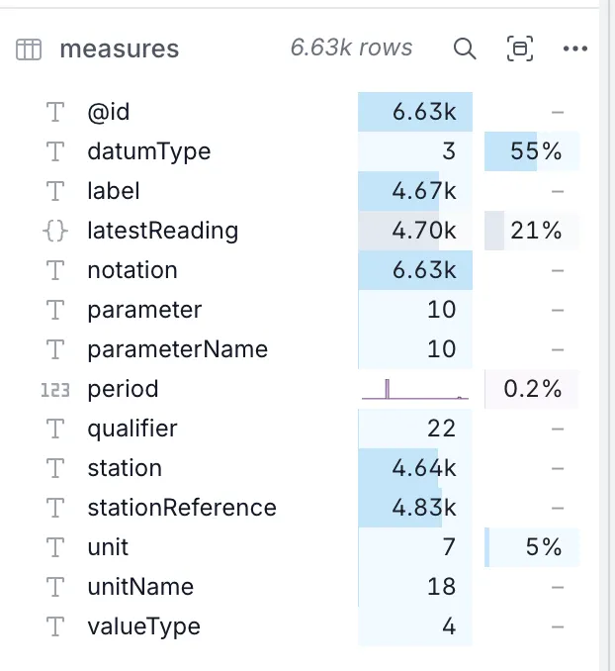615x671 pixels.
Task: Click the 6.63k rows count label
Action: (351, 48)
